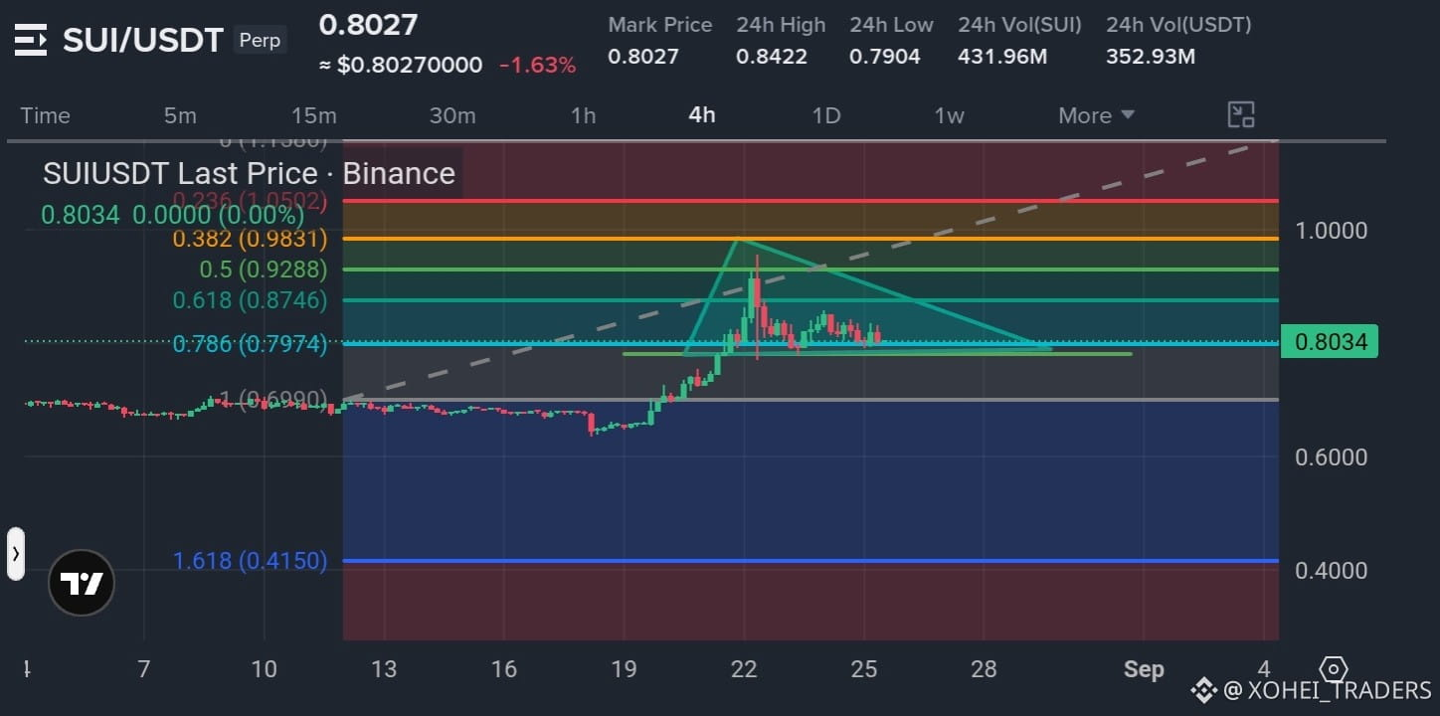Click the 0.618 (0.8746) Fibonacci label
The height and width of the screenshot is (716, 1440).
pos(250,300)
